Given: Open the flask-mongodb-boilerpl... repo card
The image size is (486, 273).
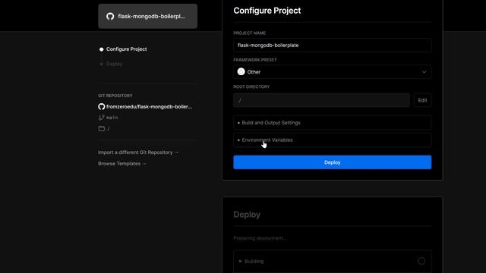Looking at the screenshot, I should click(x=147, y=16).
